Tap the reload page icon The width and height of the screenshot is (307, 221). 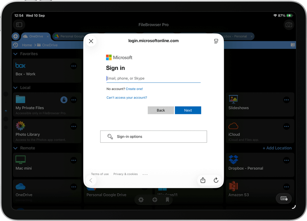[216, 180]
